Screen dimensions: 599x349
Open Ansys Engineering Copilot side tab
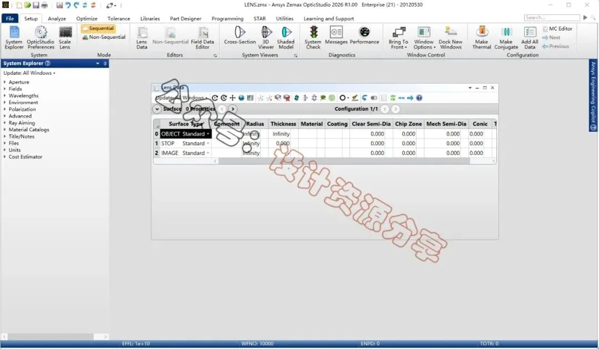click(x=593, y=95)
